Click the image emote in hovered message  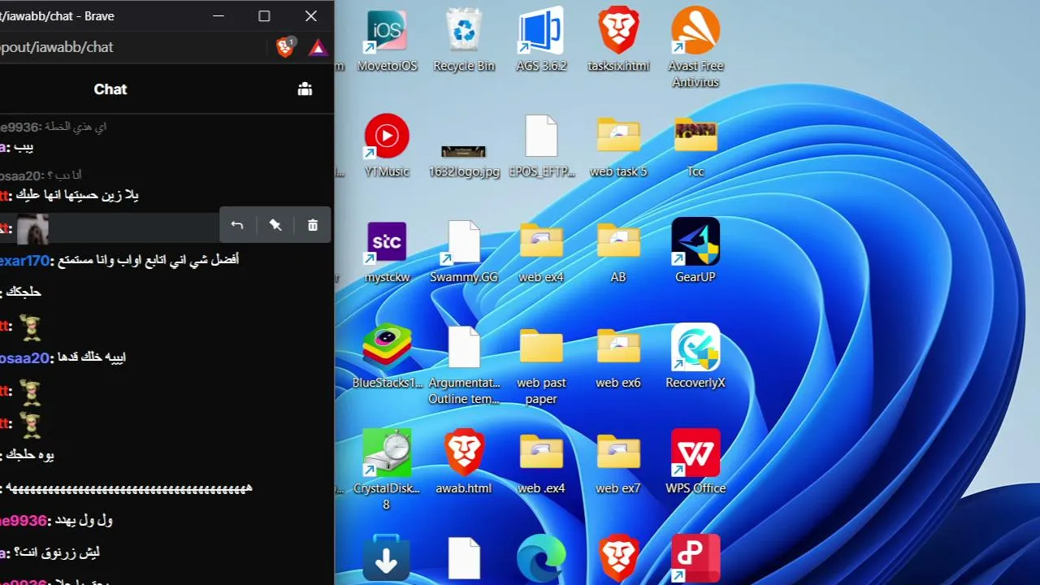pyautogui.click(x=32, y=229)
